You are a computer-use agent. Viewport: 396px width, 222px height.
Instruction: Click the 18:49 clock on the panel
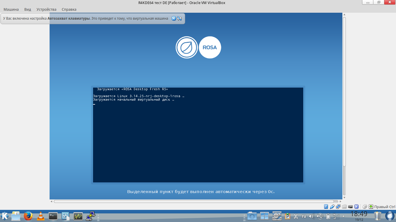359,214
